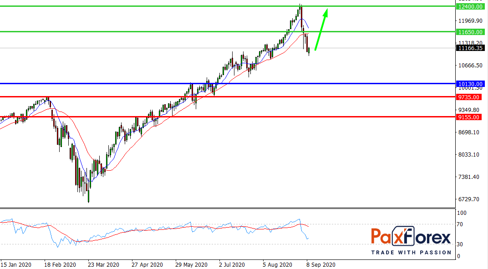Click the 9155.00 red price label
The height and width of the screenshot is (269, 488).
pos(469,117)
